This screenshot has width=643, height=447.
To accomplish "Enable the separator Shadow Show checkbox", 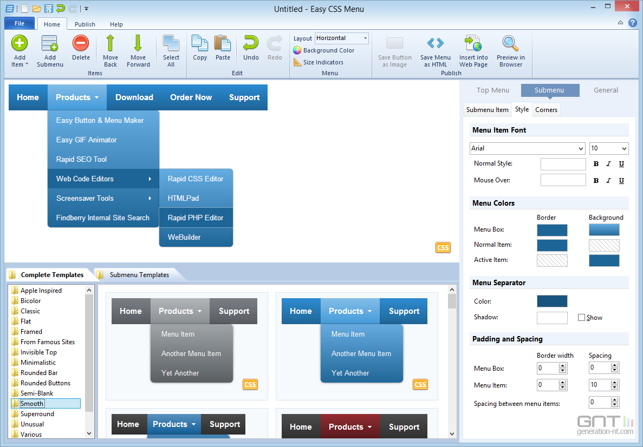I will coord(581,318).
